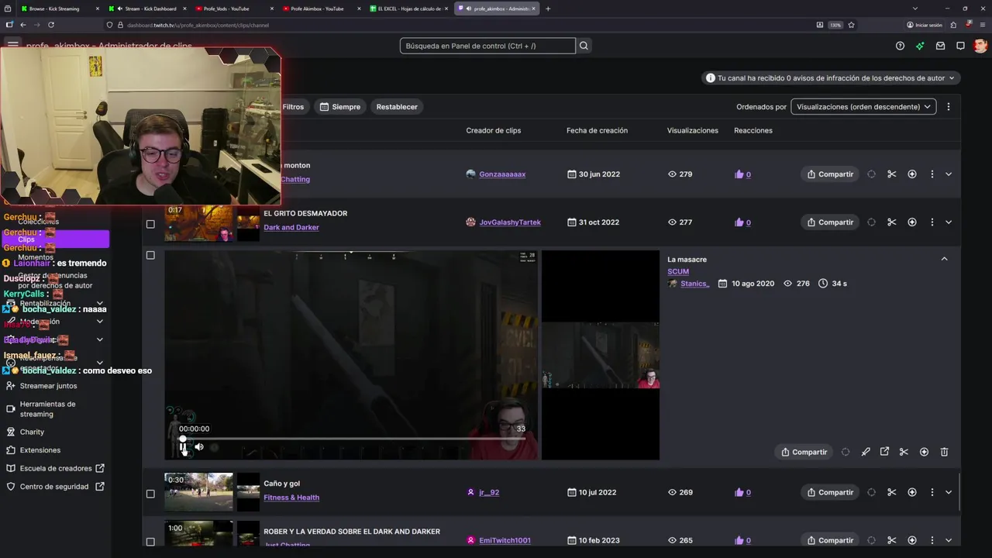This screenshot has height=558, width=992.
Task: Bookmark this page with the star icon
Action: pos(851,25)
